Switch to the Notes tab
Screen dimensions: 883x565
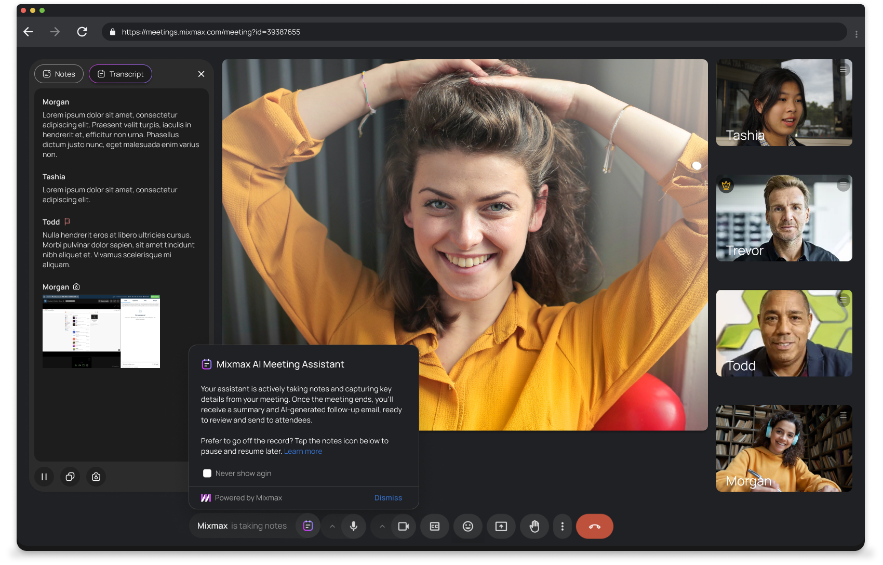[59, 74]
